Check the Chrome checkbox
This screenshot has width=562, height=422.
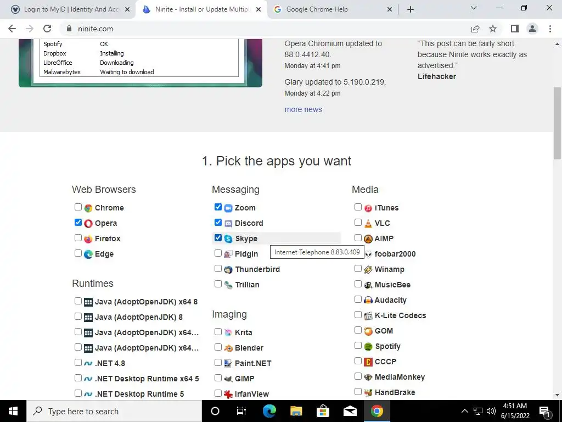tap(78, 207)
